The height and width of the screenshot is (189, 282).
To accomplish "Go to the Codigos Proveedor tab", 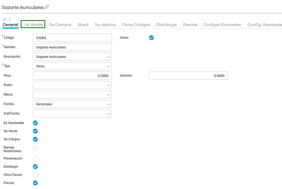I will pos(222,24).
